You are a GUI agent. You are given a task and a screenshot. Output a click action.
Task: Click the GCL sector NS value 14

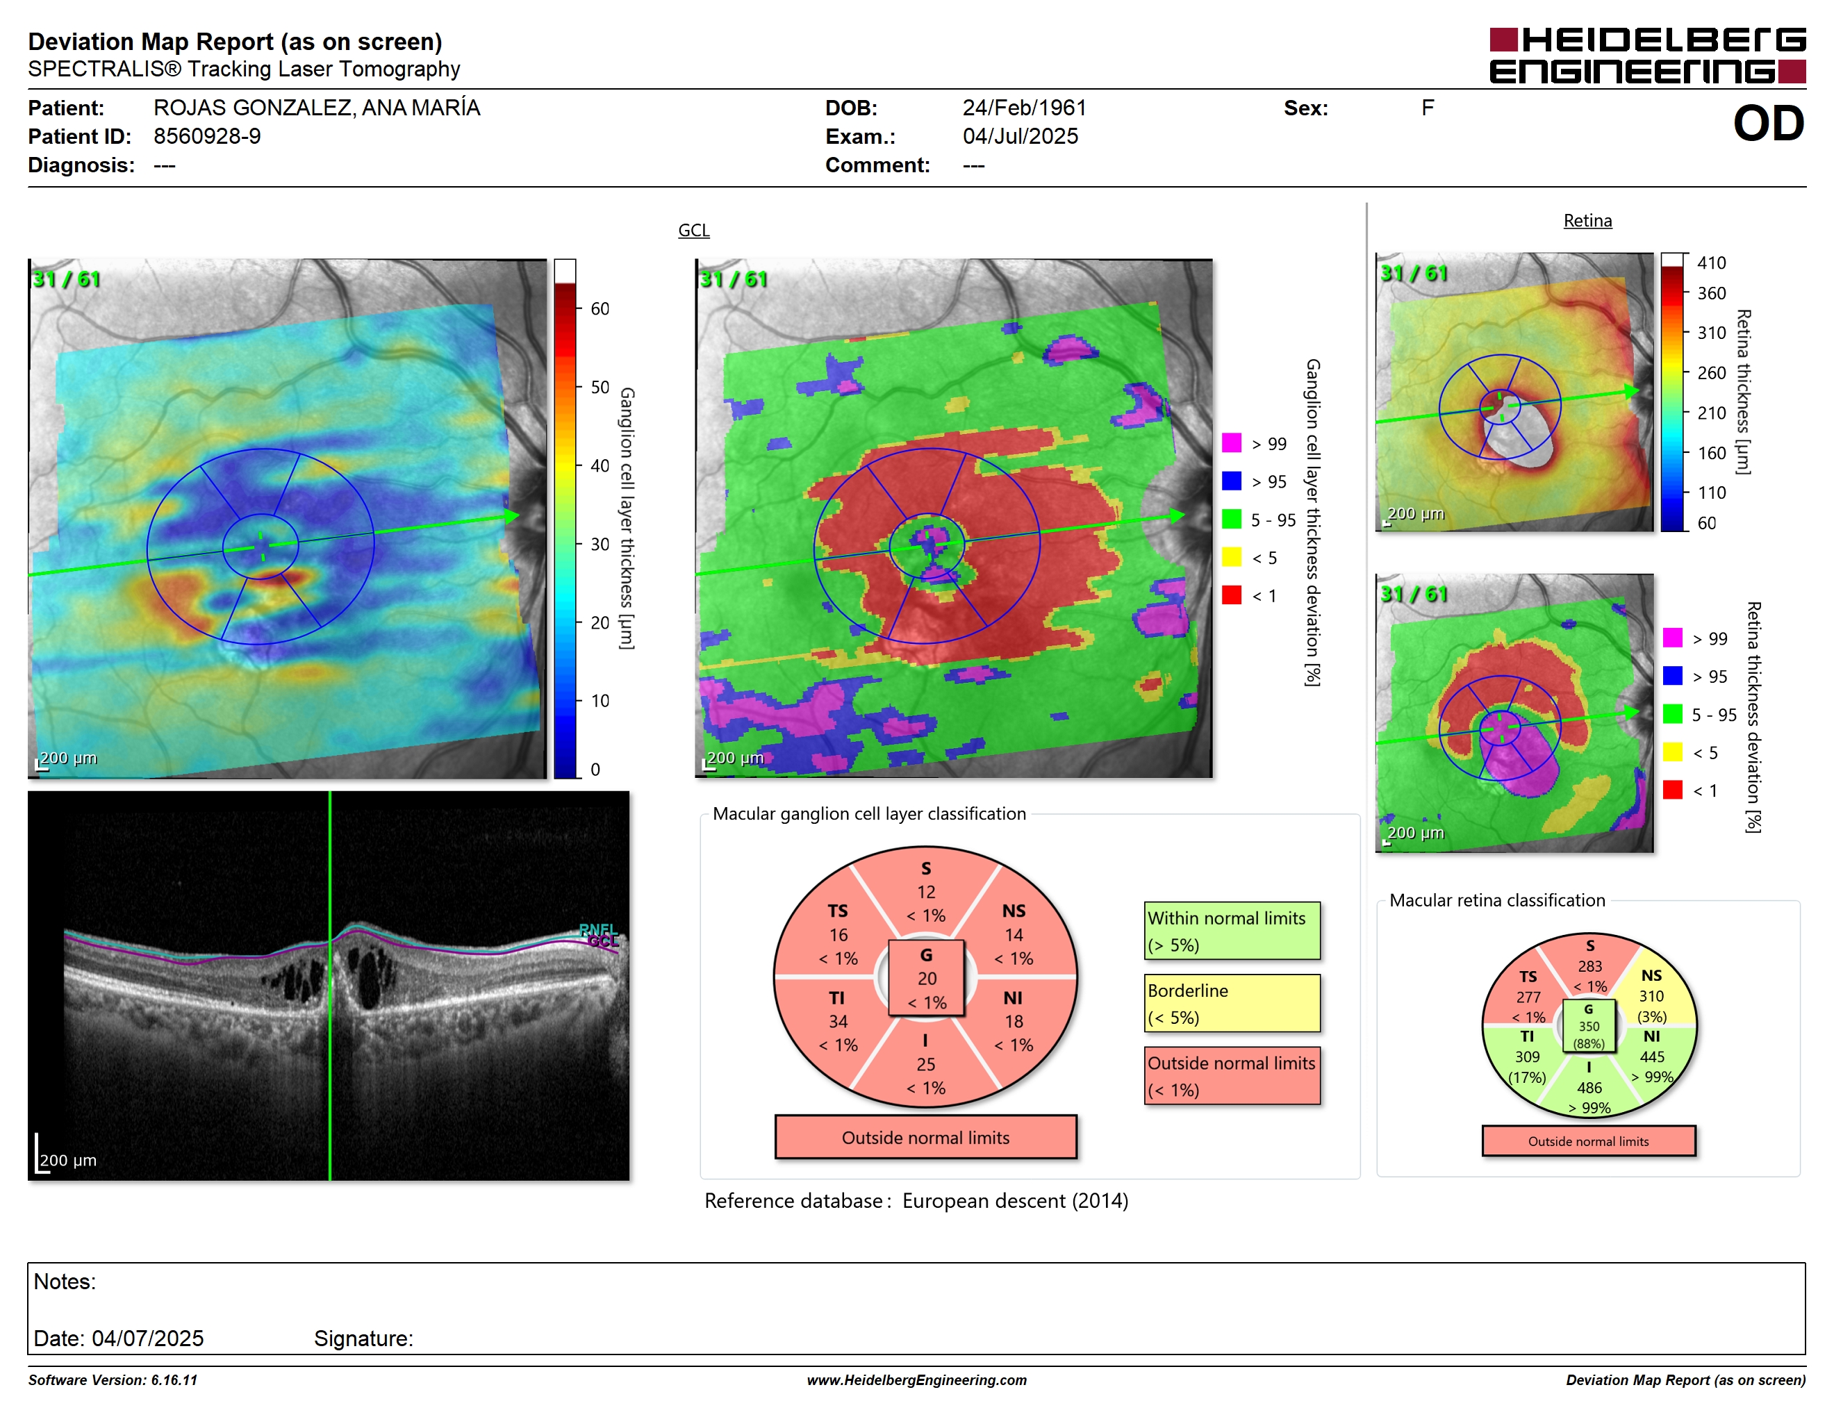[1014, 935]
